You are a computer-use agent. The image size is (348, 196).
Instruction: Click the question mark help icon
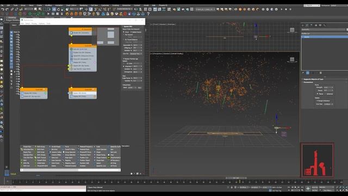click(148, 14)
